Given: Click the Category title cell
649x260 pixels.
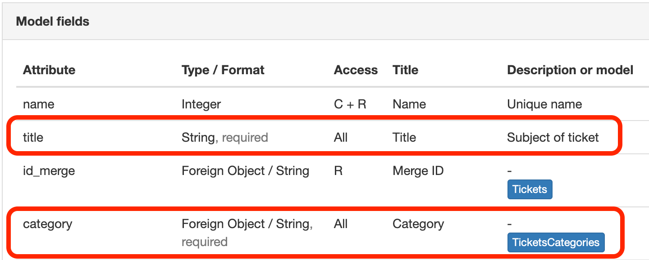Looking at the screenshot, I should (x=418, y=224).
